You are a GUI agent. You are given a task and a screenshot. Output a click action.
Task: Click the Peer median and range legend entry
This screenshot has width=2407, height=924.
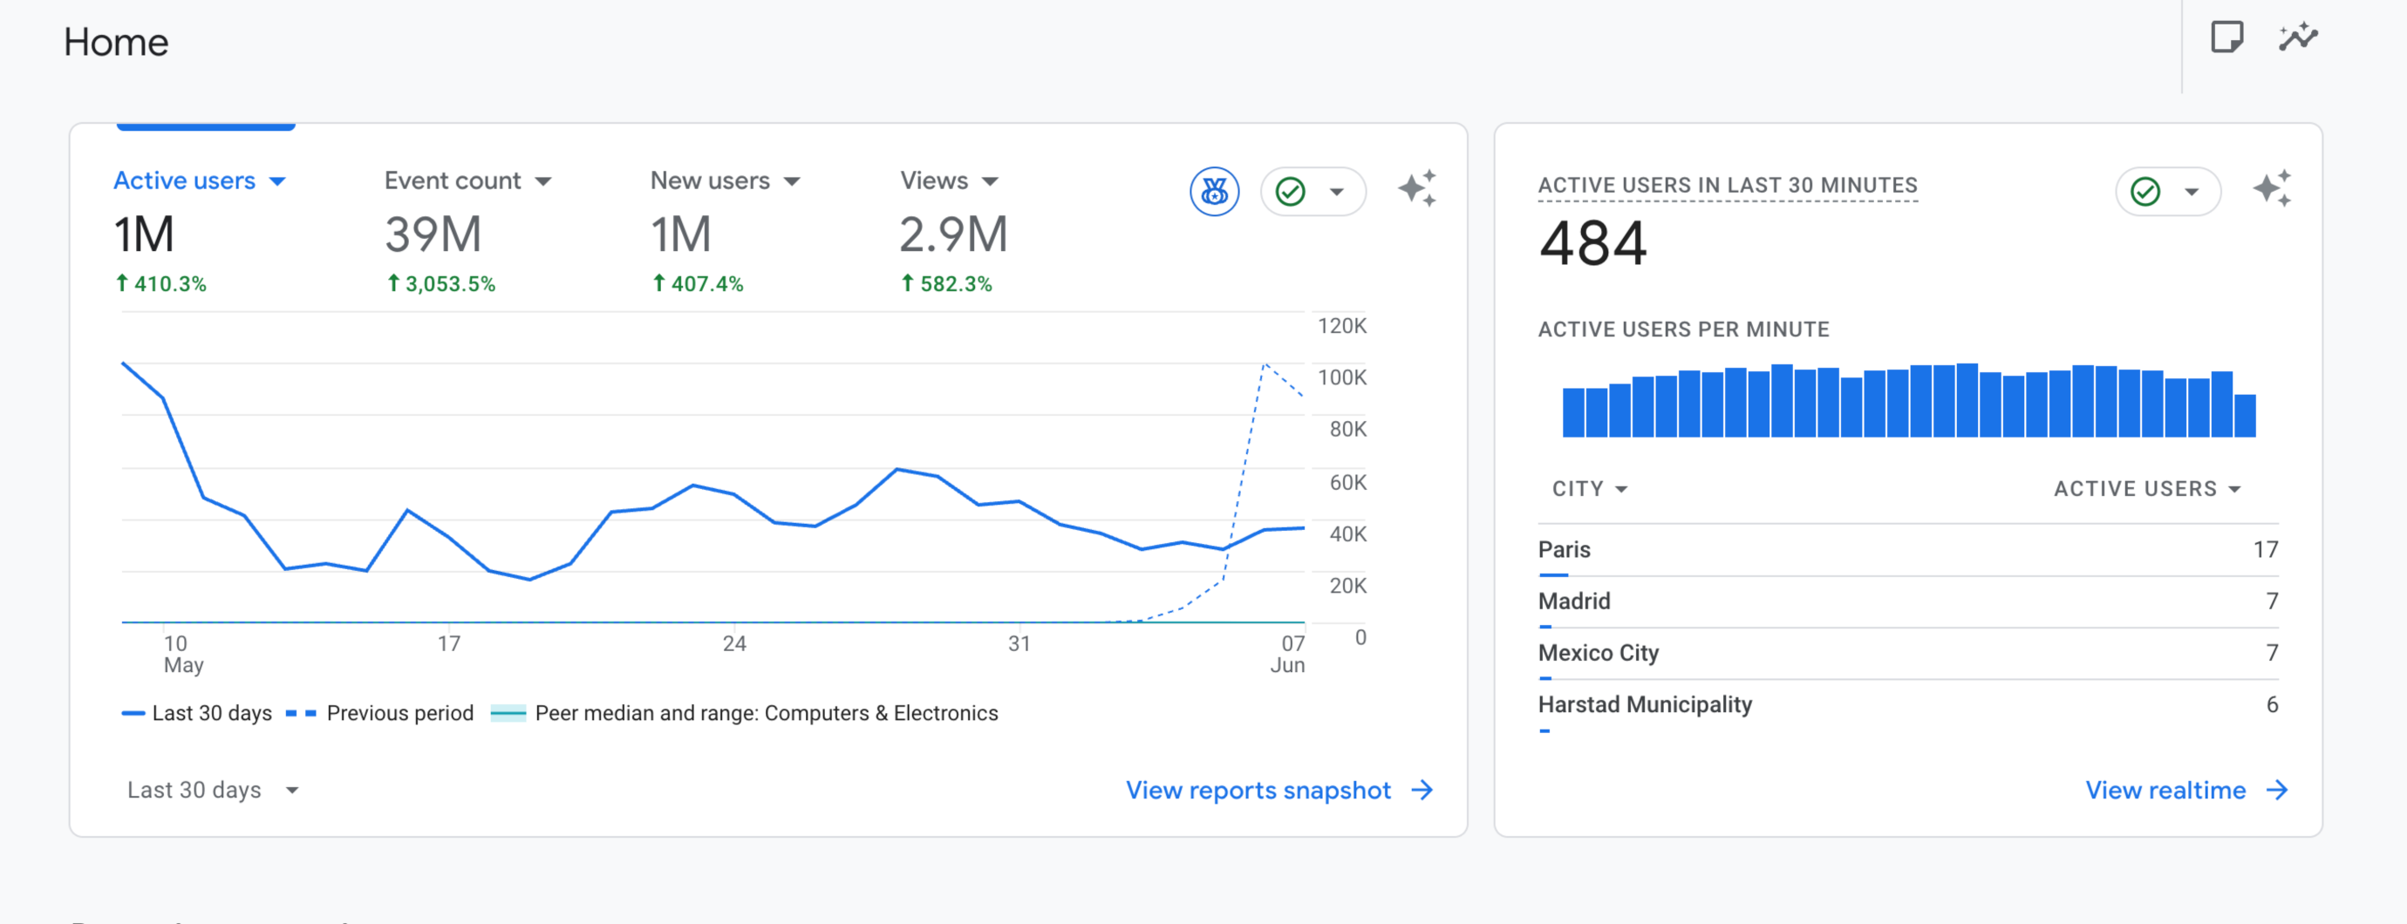tap(744, 713)
